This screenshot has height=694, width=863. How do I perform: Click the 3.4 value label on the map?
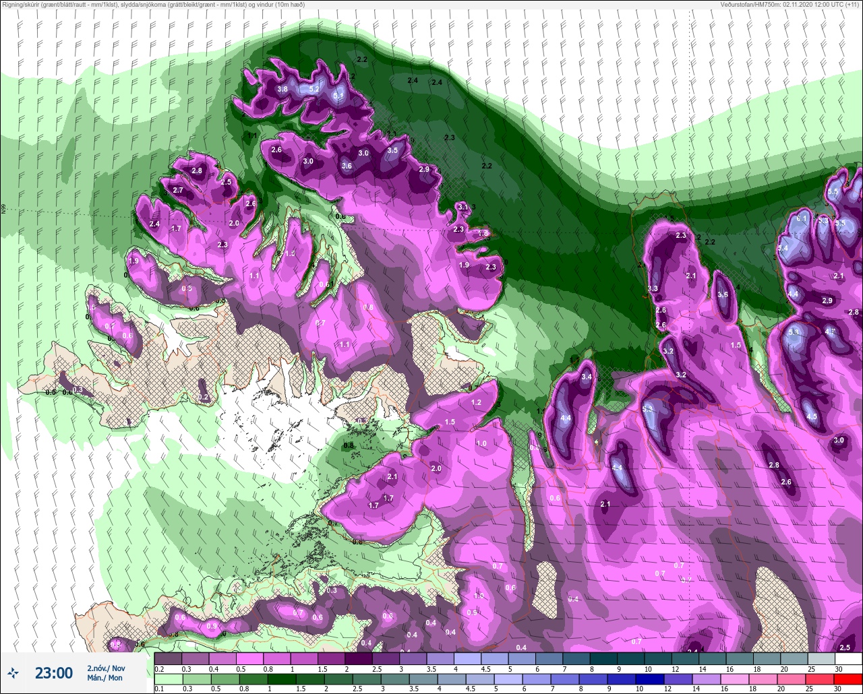coord(587,377)
